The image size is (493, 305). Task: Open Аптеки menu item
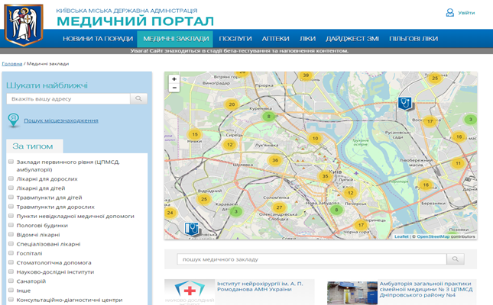(275, 39)
